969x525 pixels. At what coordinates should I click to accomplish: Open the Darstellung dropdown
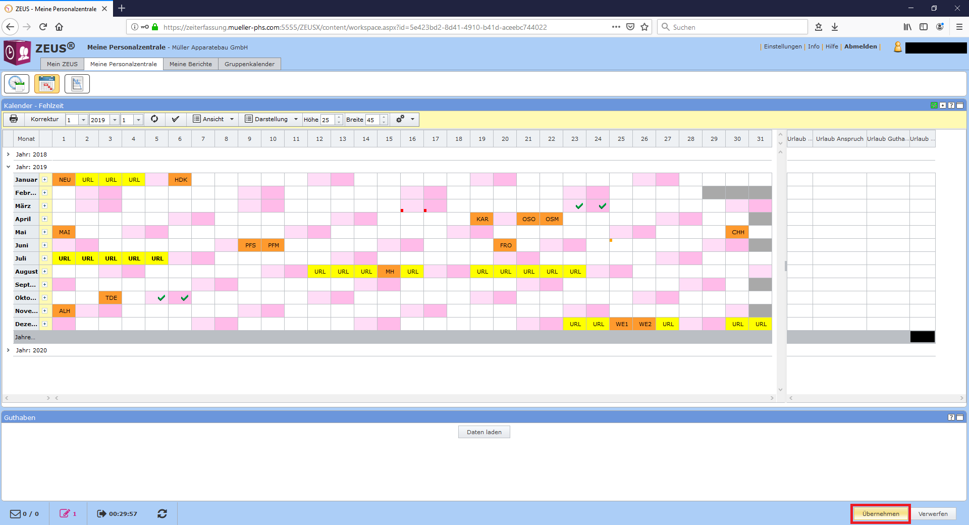point(271,119)
